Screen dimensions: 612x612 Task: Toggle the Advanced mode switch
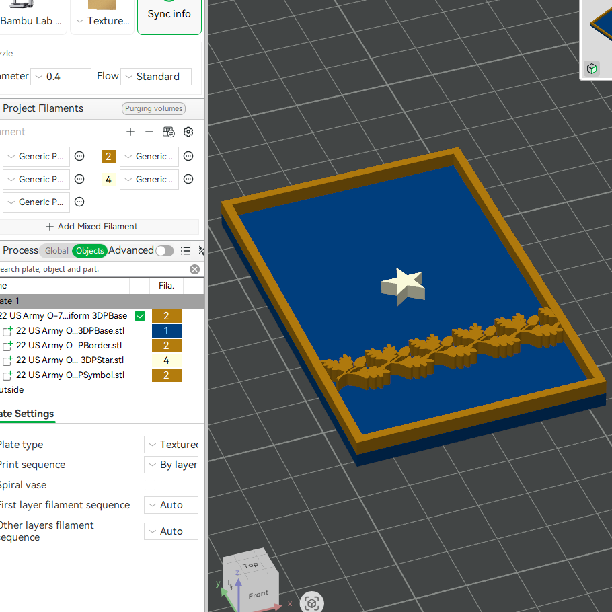164,251
